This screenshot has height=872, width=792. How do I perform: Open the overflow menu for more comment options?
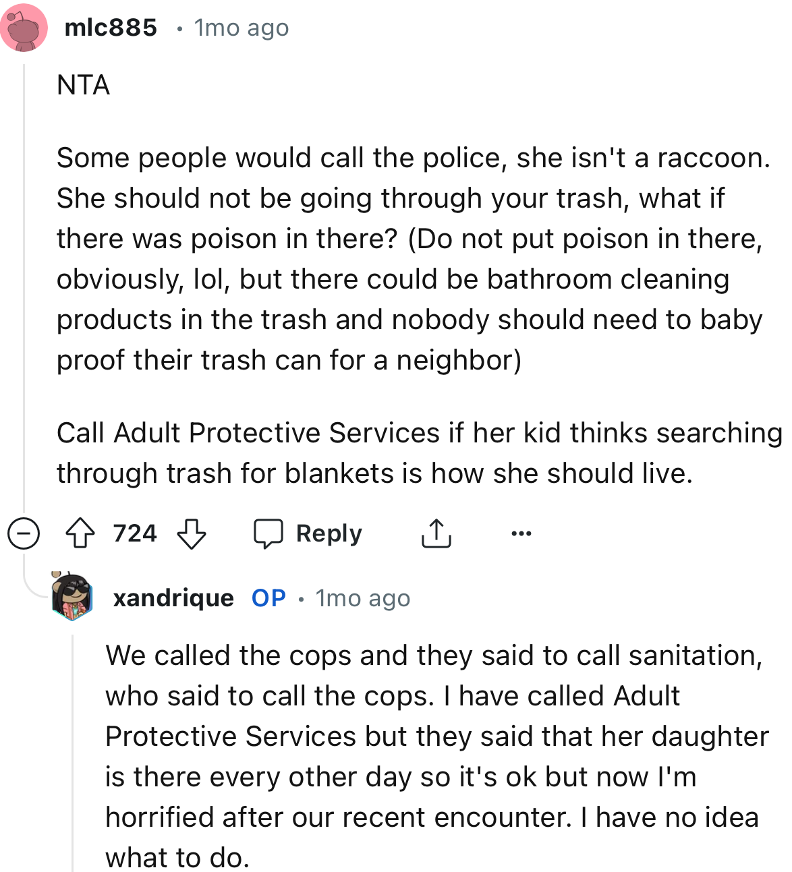click(x=519, y=533)
